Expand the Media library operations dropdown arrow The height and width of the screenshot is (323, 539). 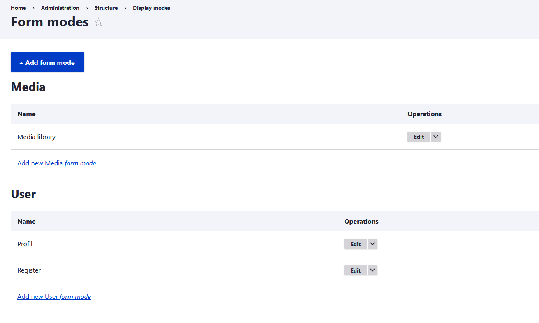click(436, 137)
